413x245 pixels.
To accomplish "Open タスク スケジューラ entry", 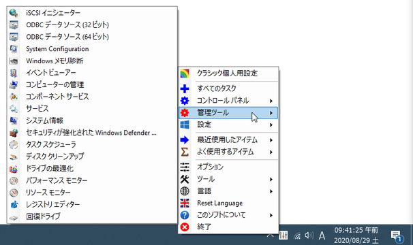I will point(92,145).
